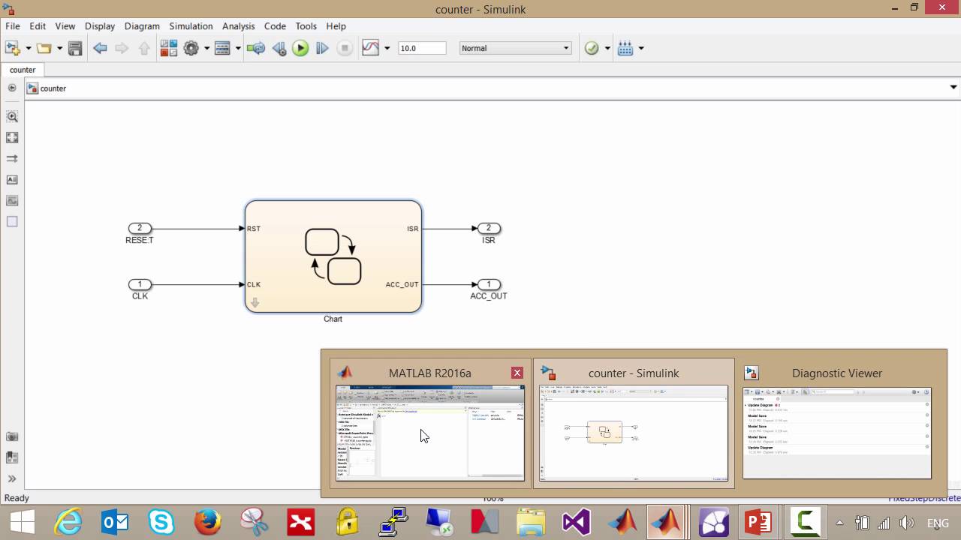
Task: Click the Model Advisor checkmark icon
Action: [x=592, y=48]
